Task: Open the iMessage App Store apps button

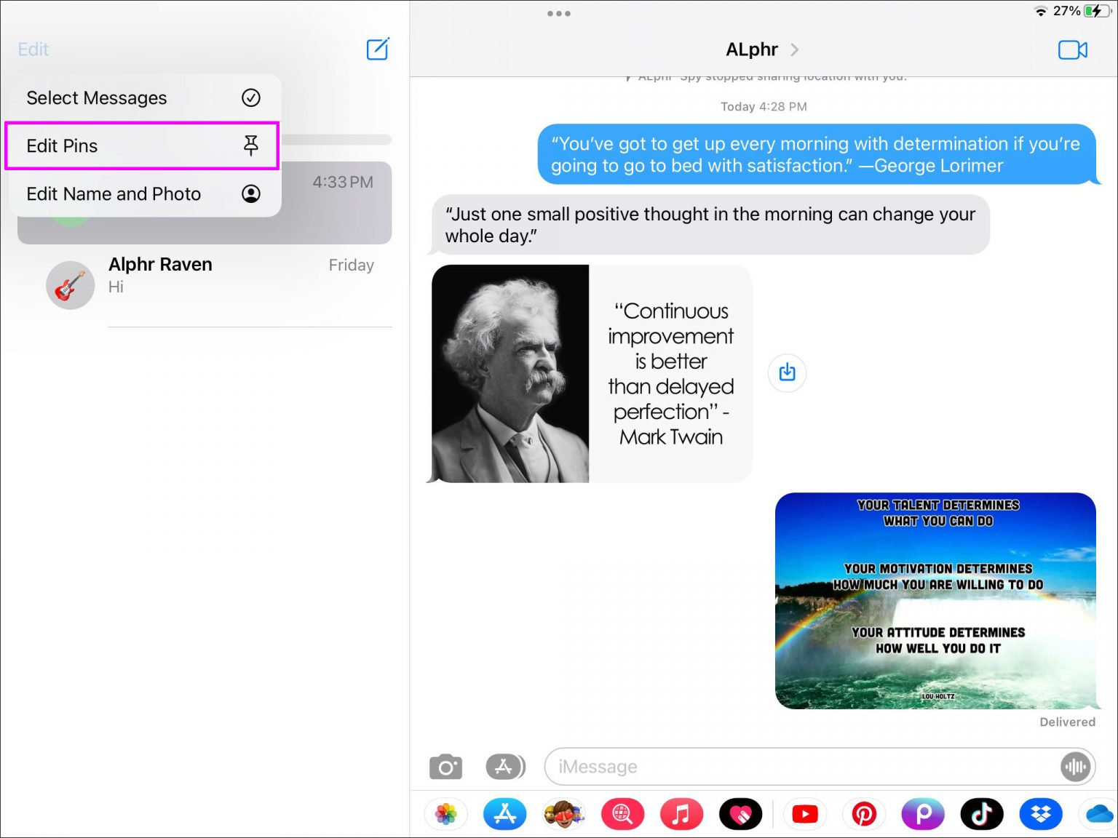Action: (x=504, y=766)
